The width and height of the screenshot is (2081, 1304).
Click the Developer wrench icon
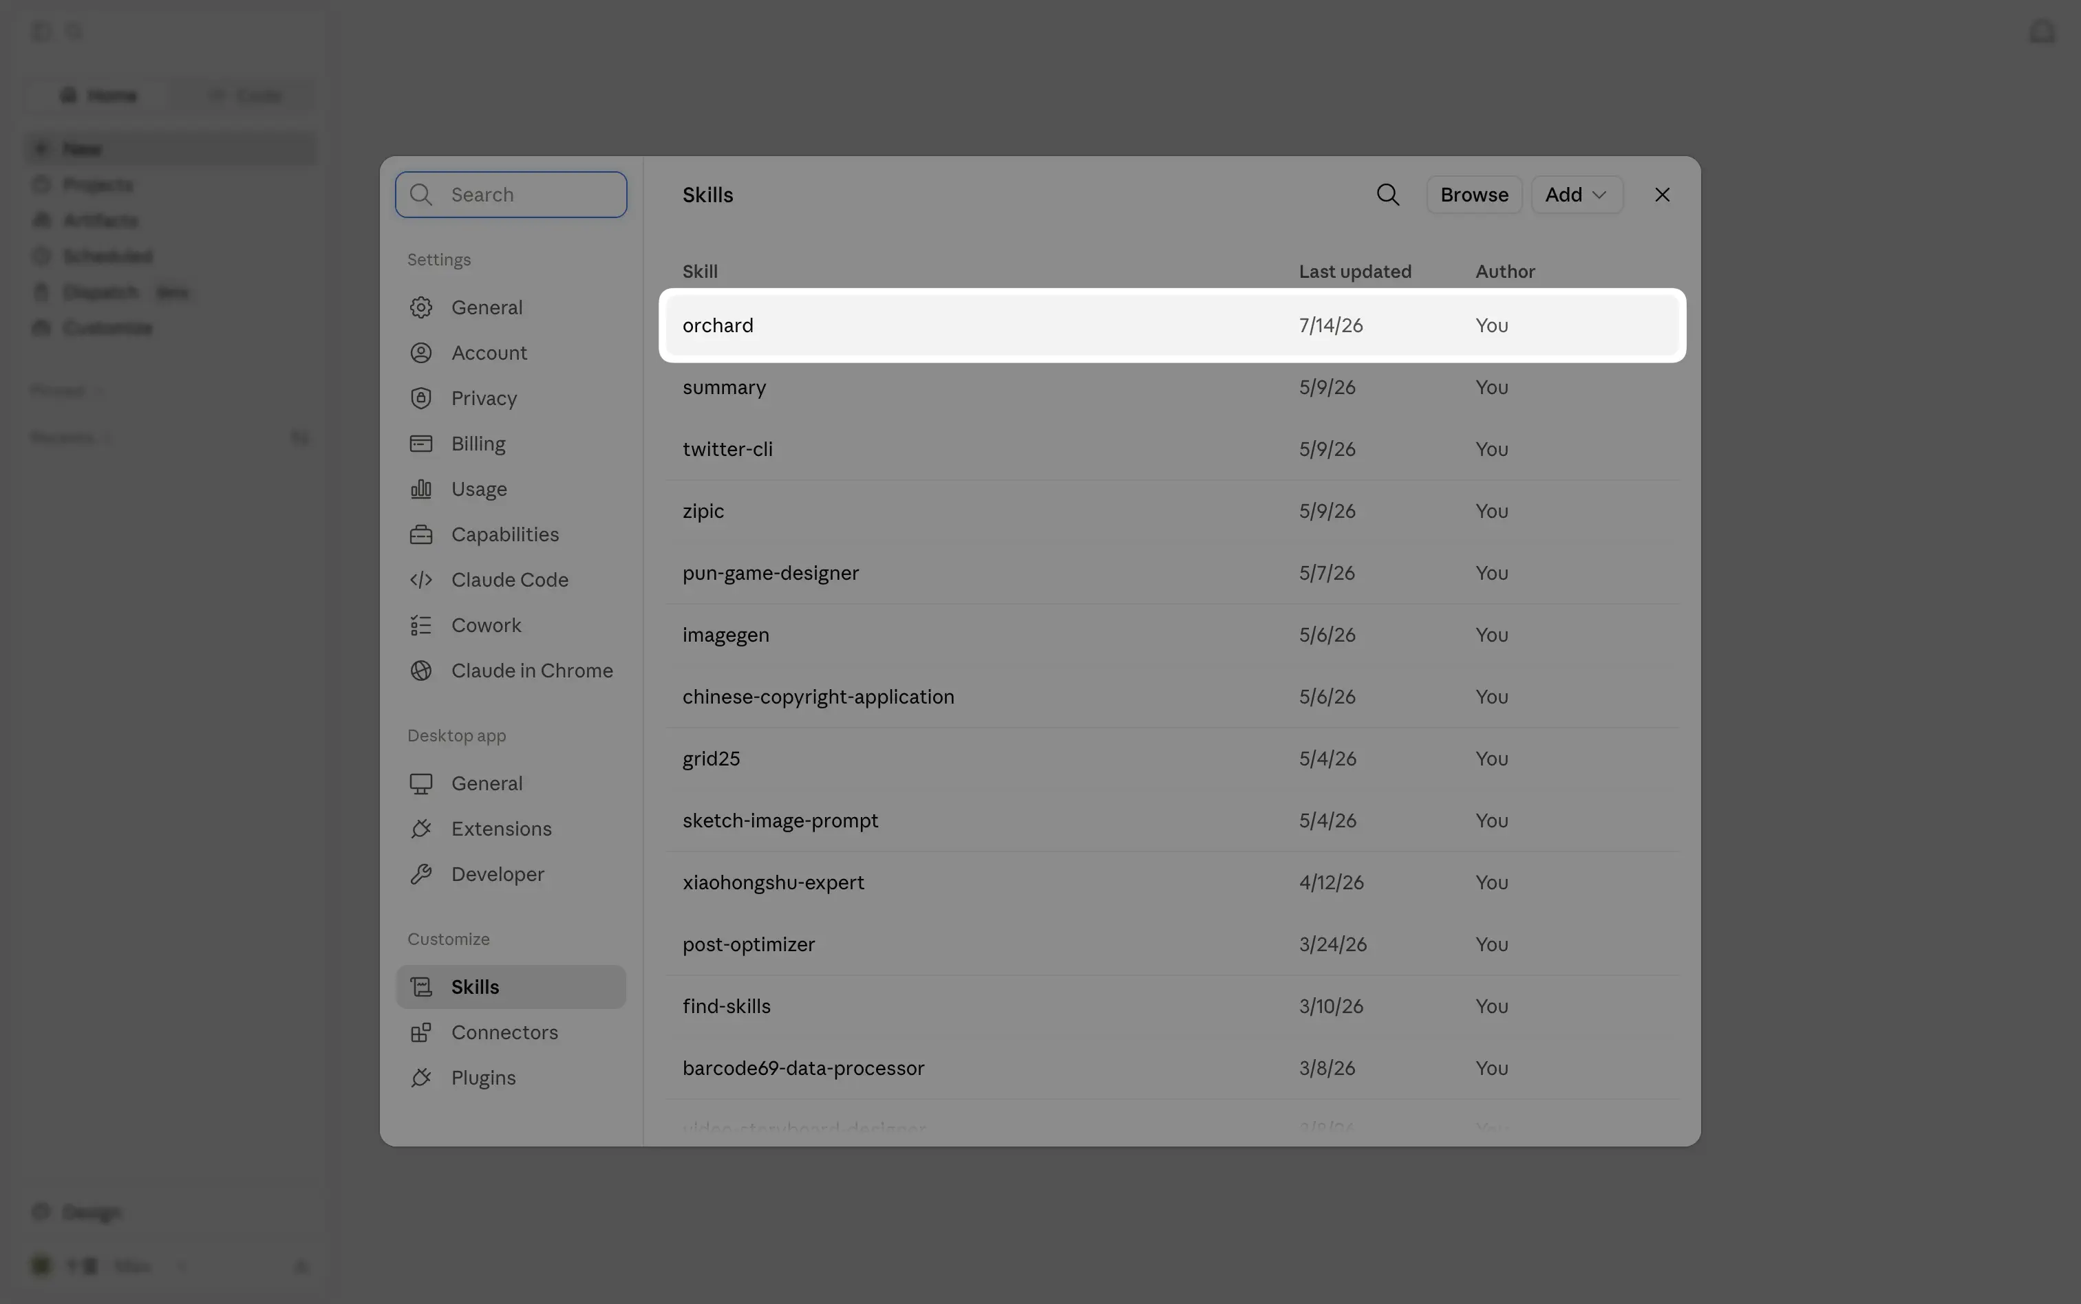click(421, 873)
